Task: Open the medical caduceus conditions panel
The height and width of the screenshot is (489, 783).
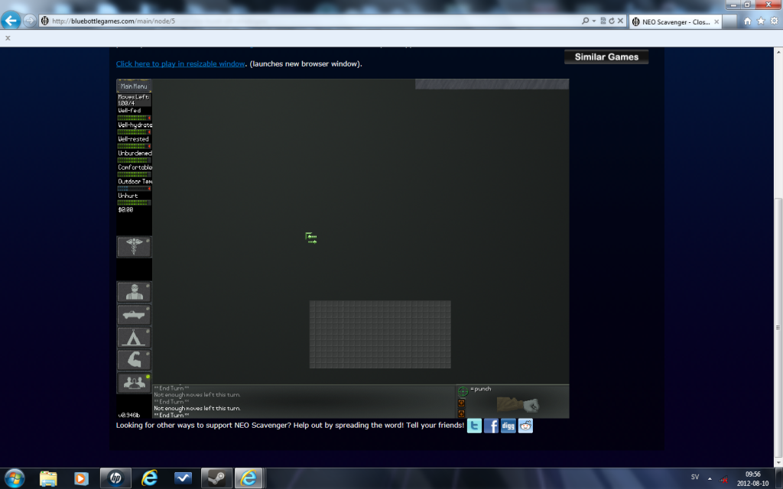Action: [134, 247]
